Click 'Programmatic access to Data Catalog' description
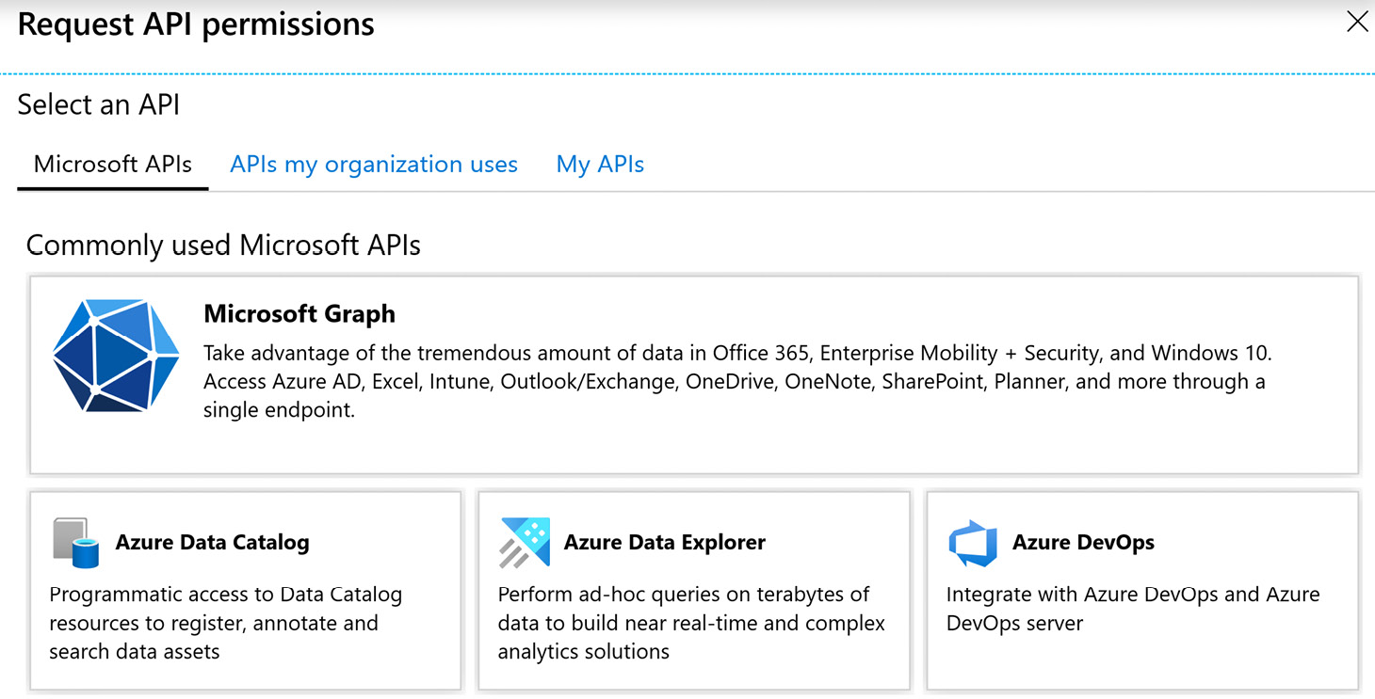The width and height of the screenshot is (1375, 699). click(x=226, y=623)
